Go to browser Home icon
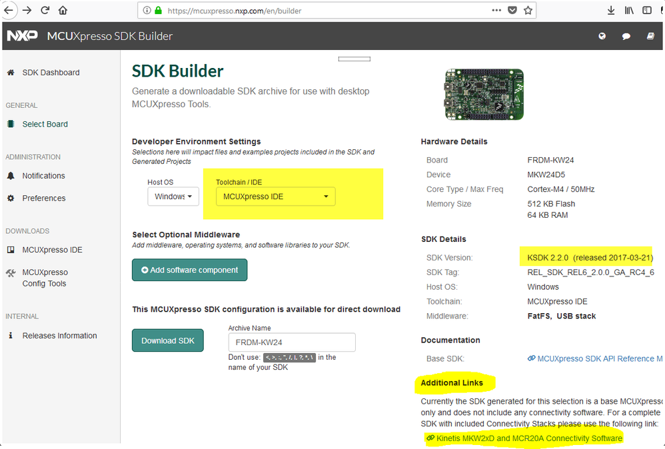665x449 pixels. coord(63,10)
